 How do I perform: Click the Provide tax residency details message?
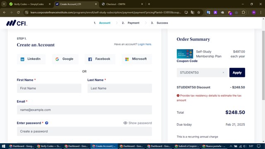pos(209,98)
